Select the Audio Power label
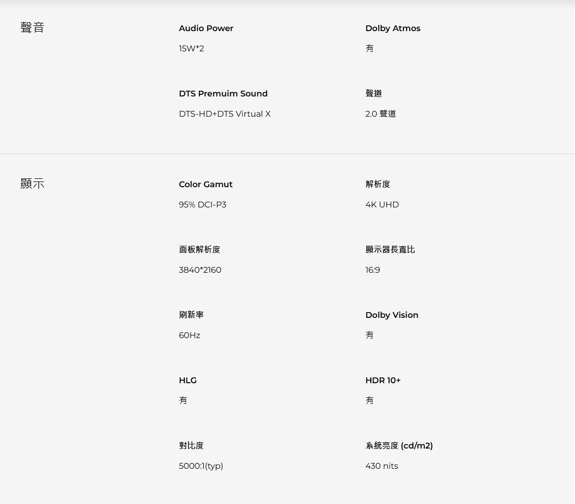Image resolution: width=575 pixels, height=504 pixels. [206, 29]
